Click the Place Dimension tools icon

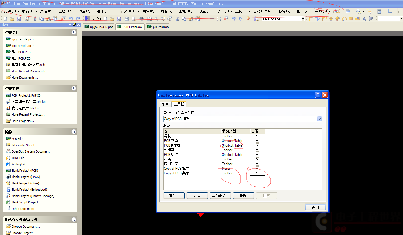point(369,11)
